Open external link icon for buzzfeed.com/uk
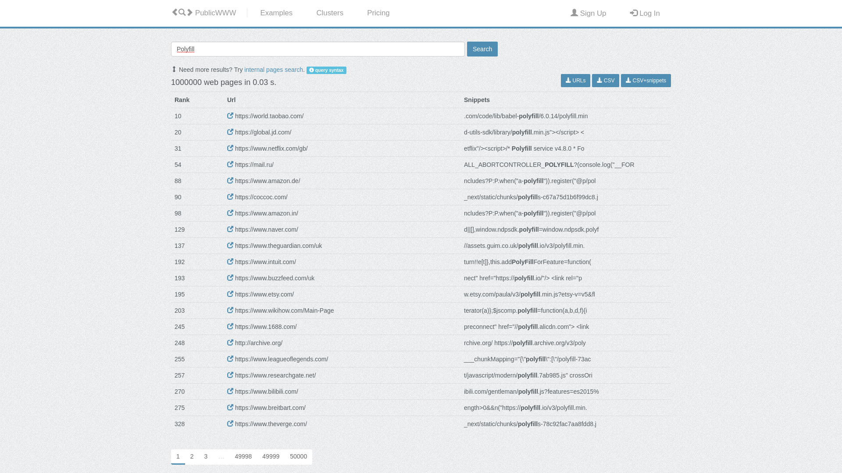 click(x=230, y=278)
